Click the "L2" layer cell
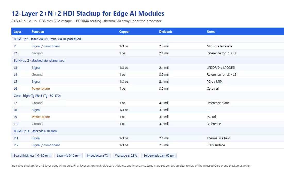 15,53
